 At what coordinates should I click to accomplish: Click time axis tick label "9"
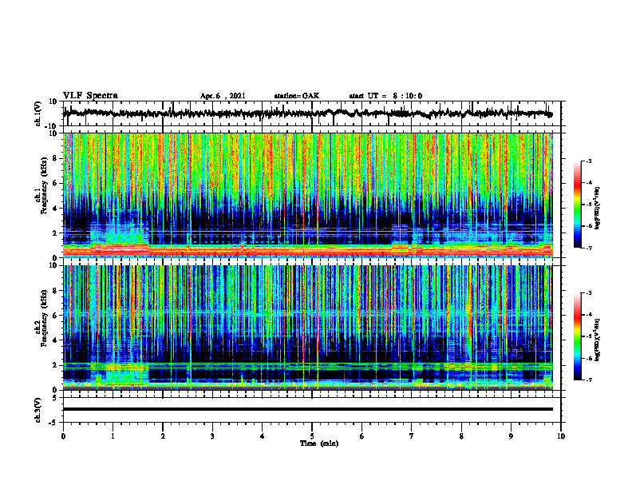tap(511, 436)
